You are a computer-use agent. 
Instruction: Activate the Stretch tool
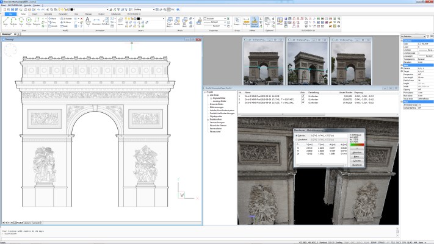click(x=53, y=26)
